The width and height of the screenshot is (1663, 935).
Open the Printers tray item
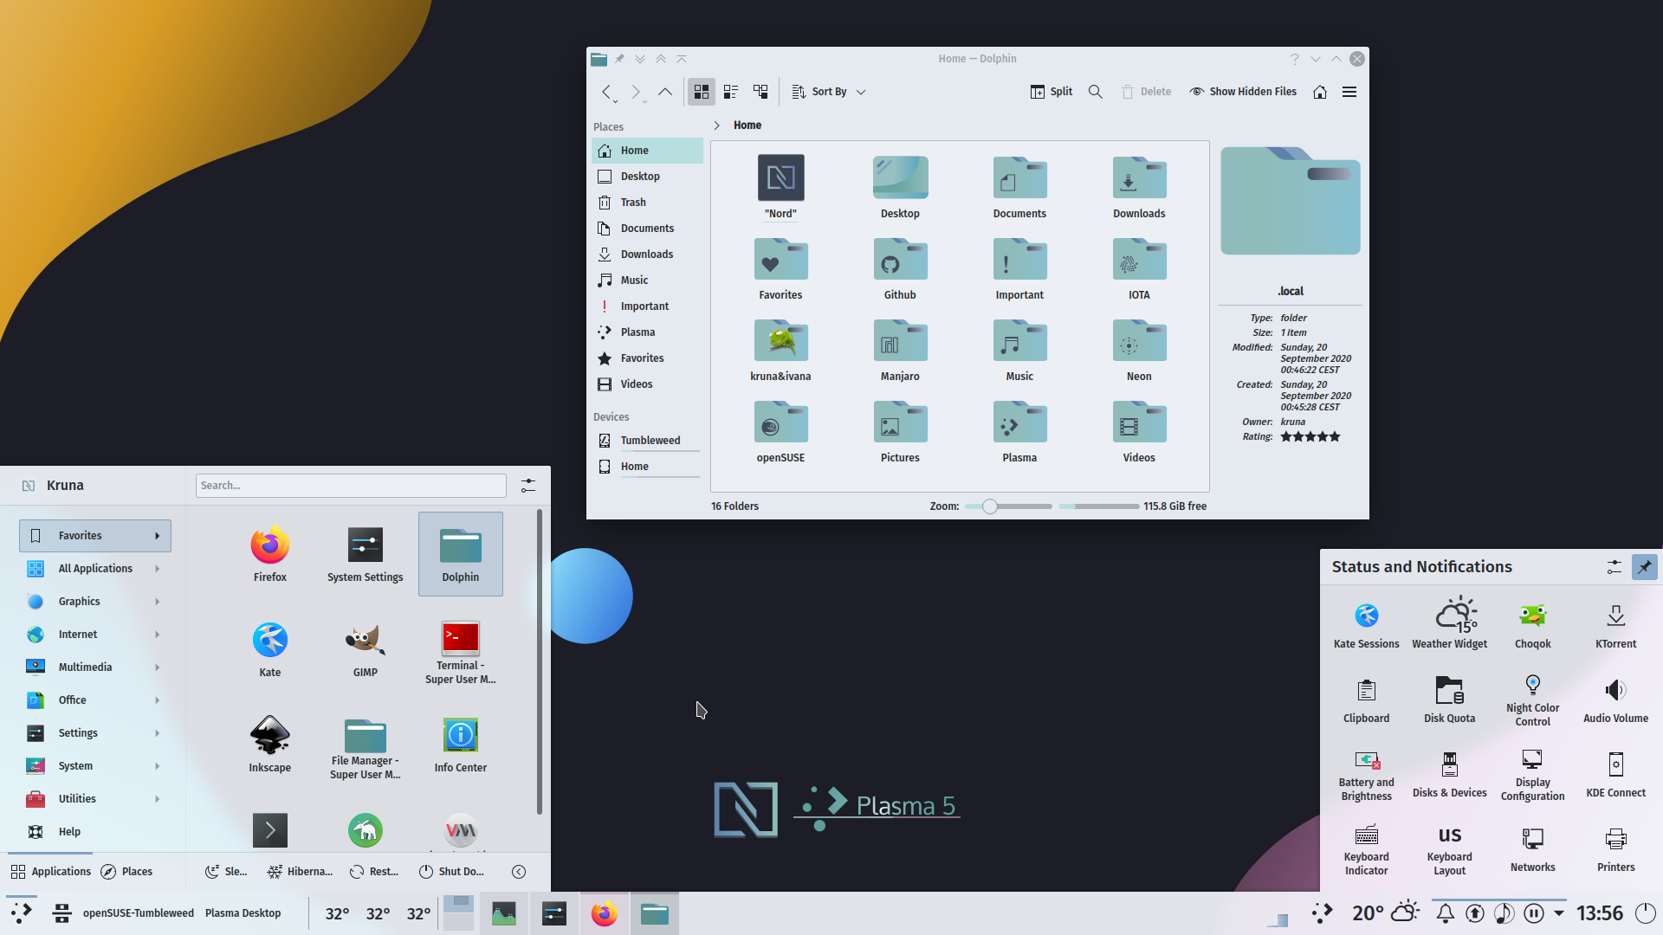[x=1615, y=849]
